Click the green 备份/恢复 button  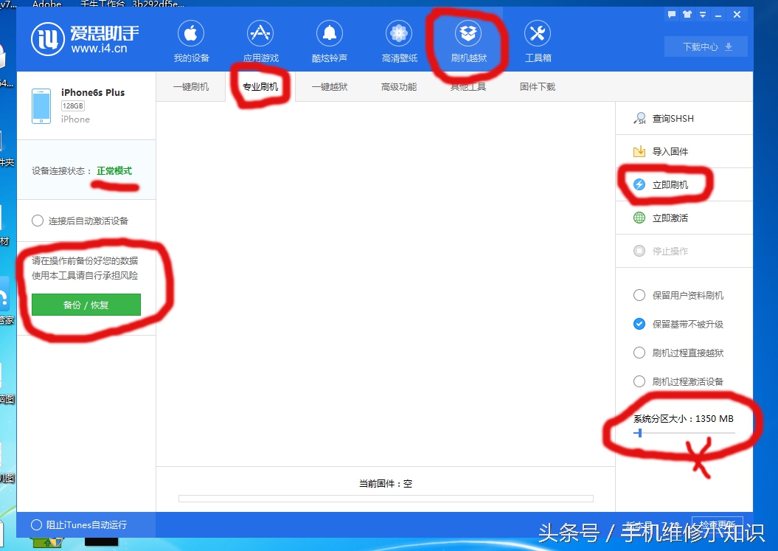tap(85, 305)
